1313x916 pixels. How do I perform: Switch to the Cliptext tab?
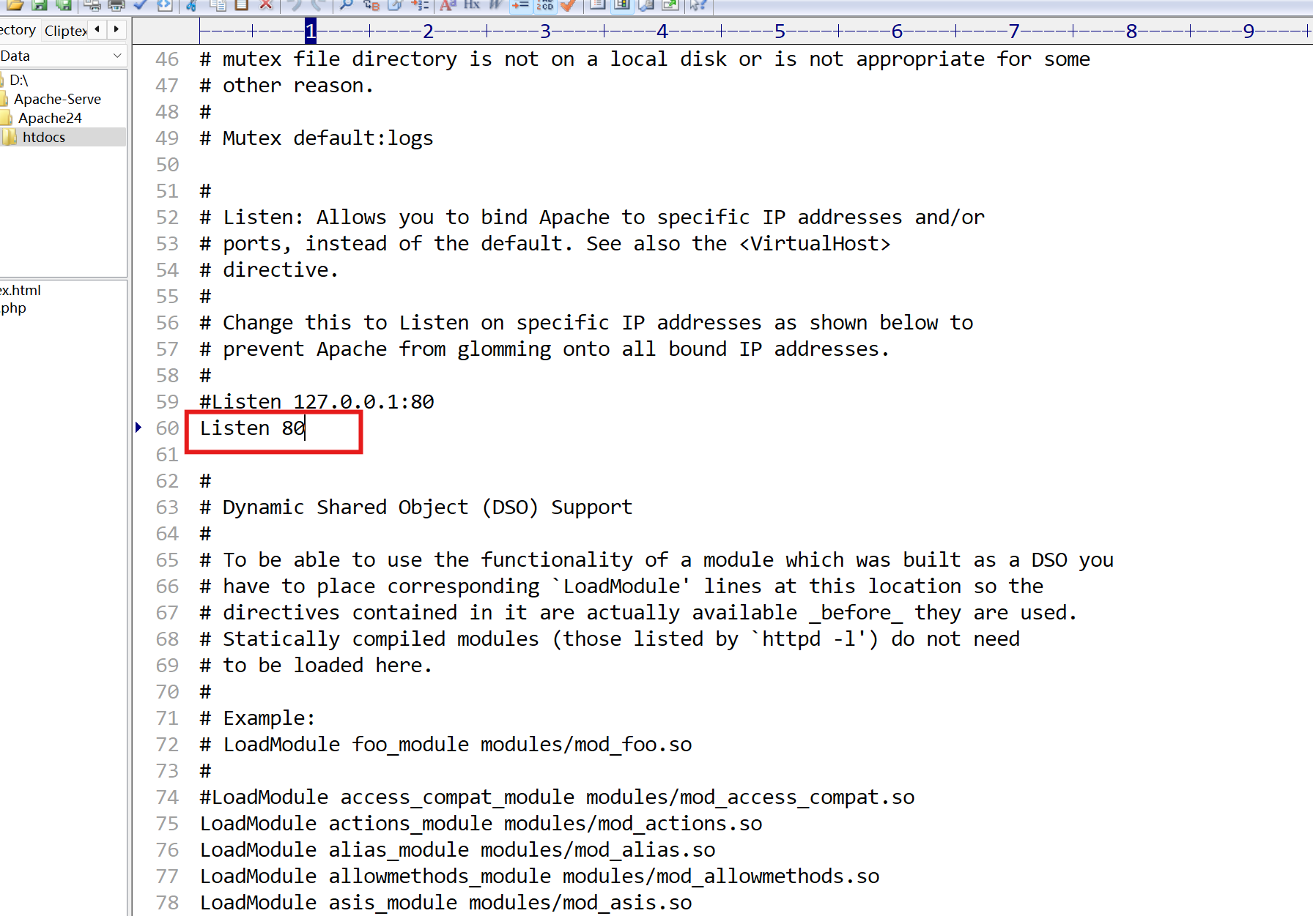[64, 31]
